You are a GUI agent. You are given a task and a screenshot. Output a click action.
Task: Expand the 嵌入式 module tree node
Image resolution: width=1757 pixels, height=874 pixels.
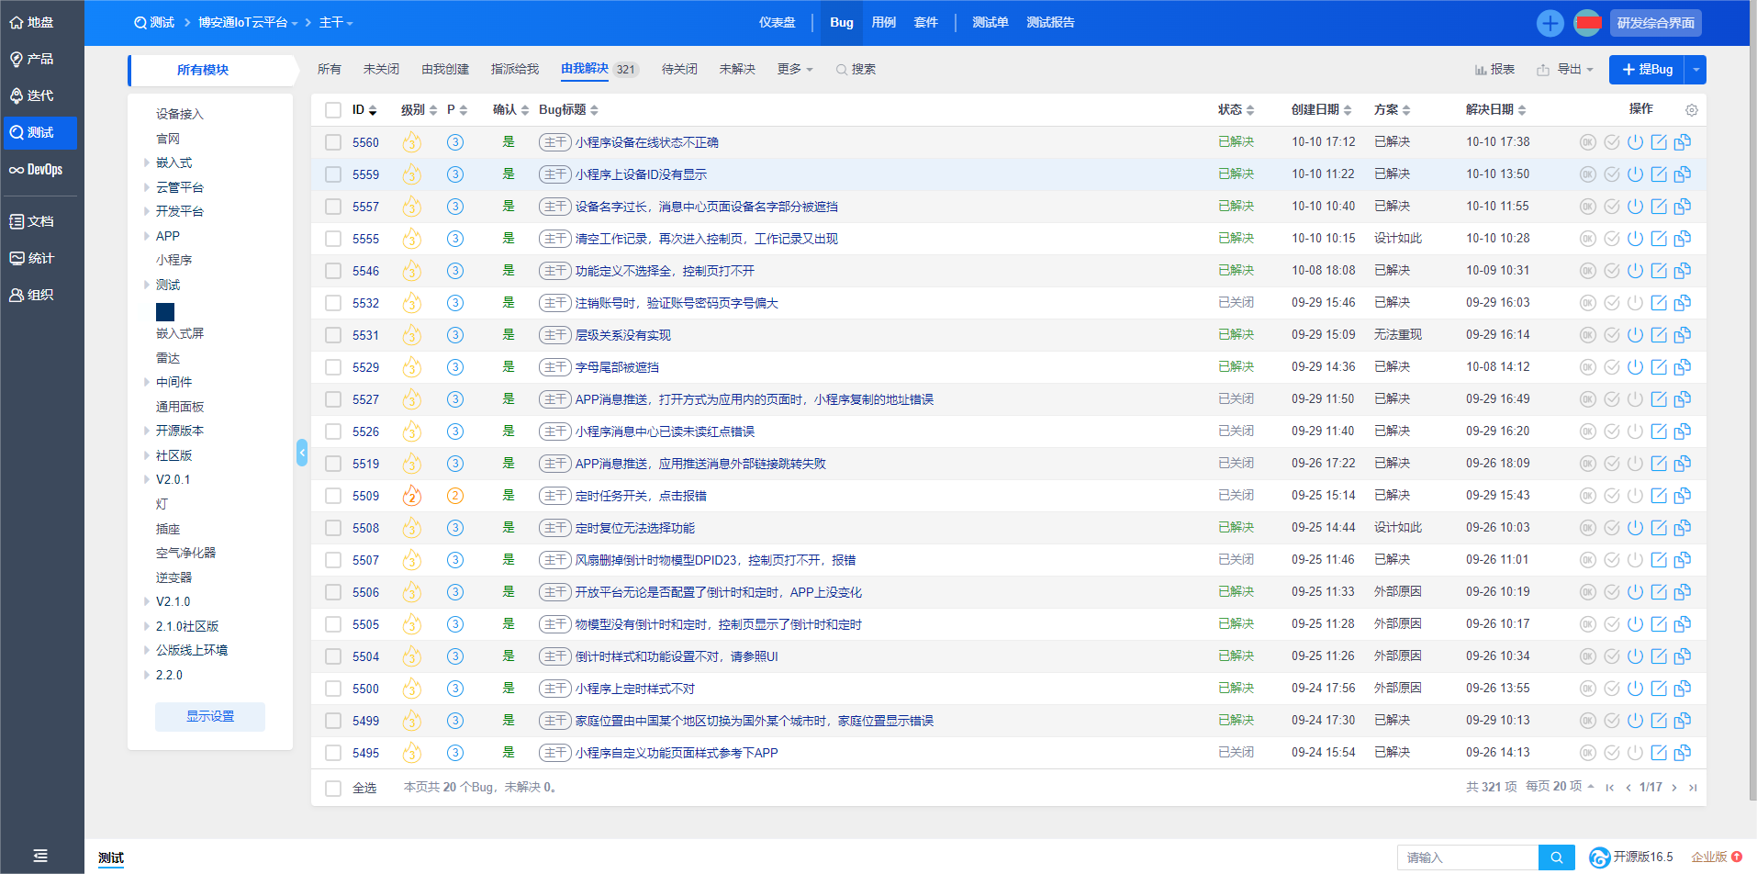click(146, 162)
